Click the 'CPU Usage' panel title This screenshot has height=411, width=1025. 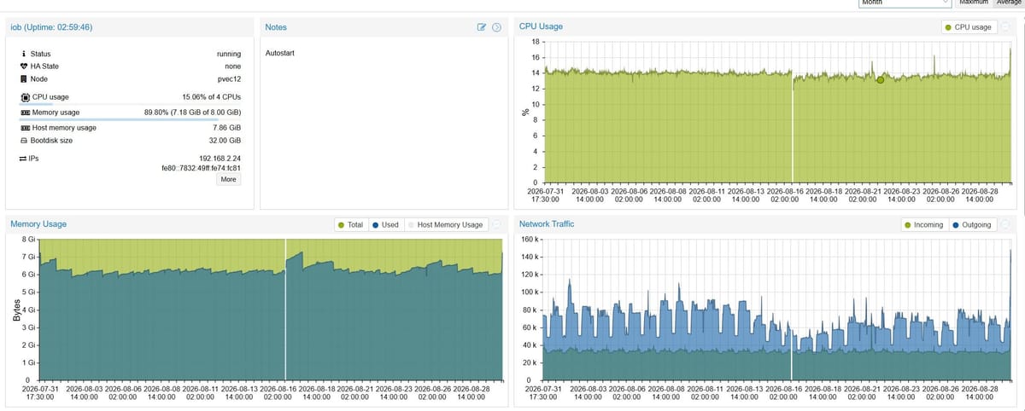541,26
